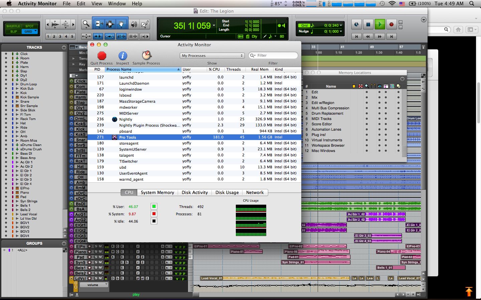Switch to the Network tab
Viewport: 481px width, 300px height.
pyautogui.click(x=255, y=192)
